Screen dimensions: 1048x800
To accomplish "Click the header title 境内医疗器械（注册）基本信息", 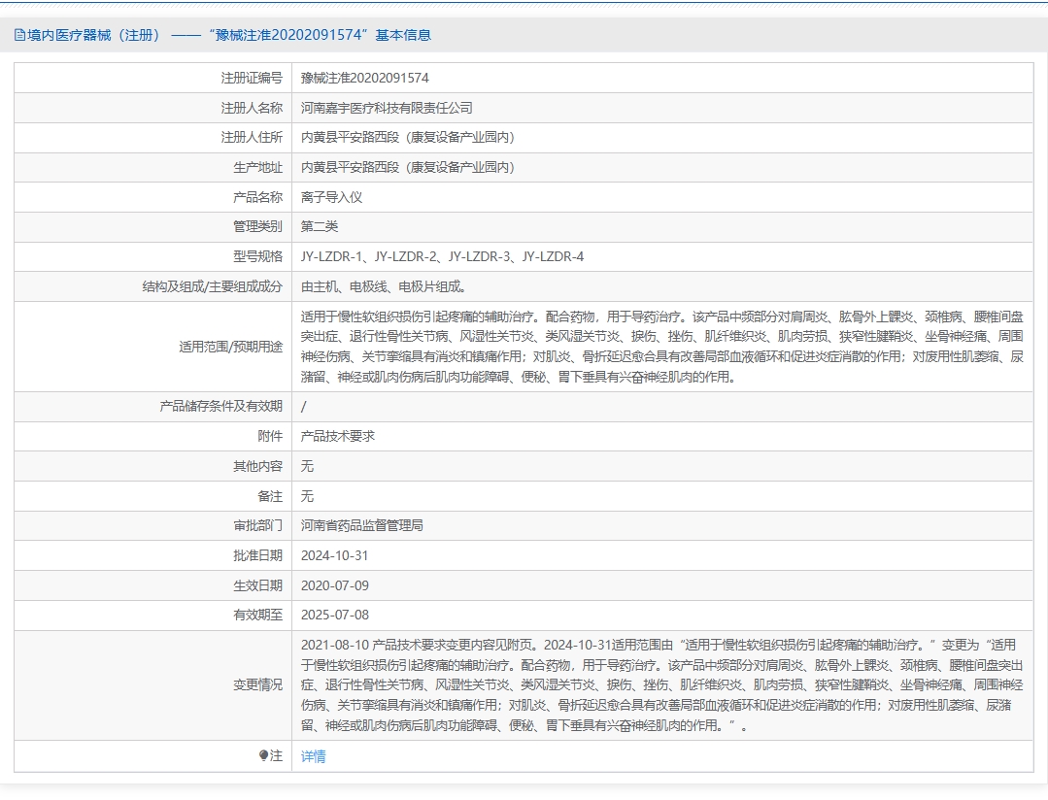I will [229, 35].
